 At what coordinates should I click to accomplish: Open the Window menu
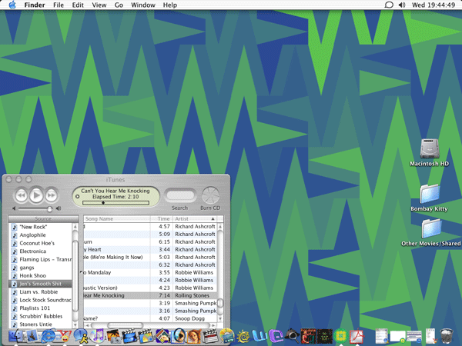143,5
